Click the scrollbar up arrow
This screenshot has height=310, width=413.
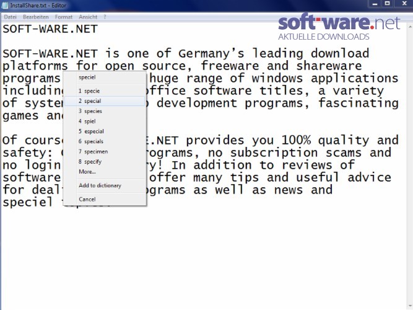click(x=410, y=27)
